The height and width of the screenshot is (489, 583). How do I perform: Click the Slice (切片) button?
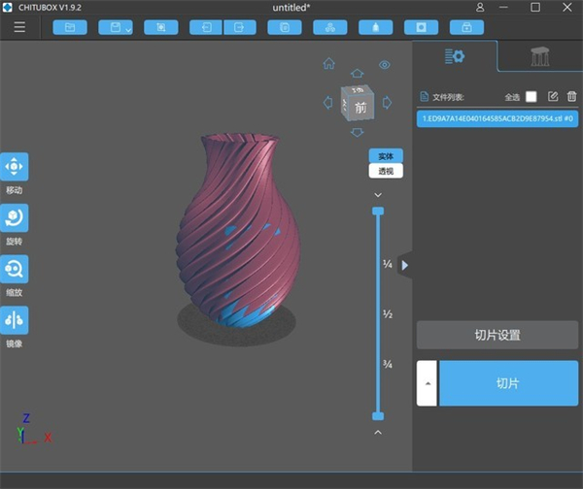pos(508,383)
